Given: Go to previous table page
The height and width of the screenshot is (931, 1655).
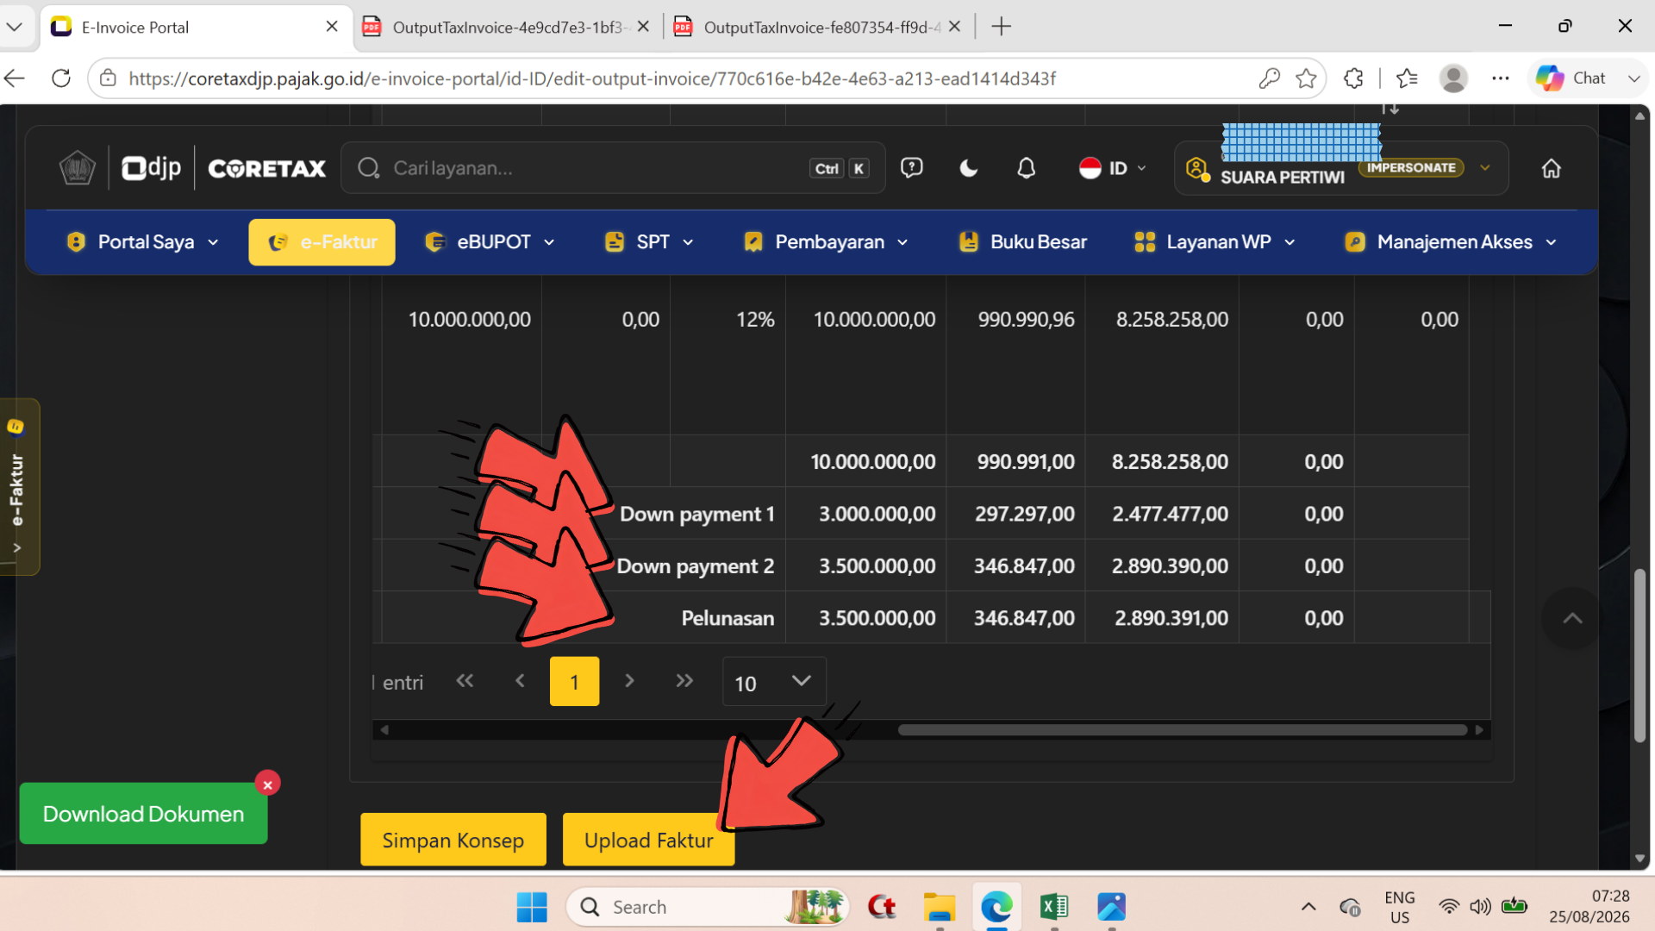Looking at the screenshot, I should tap(520, 681).
